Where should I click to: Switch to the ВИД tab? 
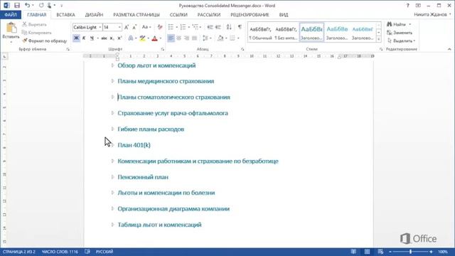[x=284, y=14]
